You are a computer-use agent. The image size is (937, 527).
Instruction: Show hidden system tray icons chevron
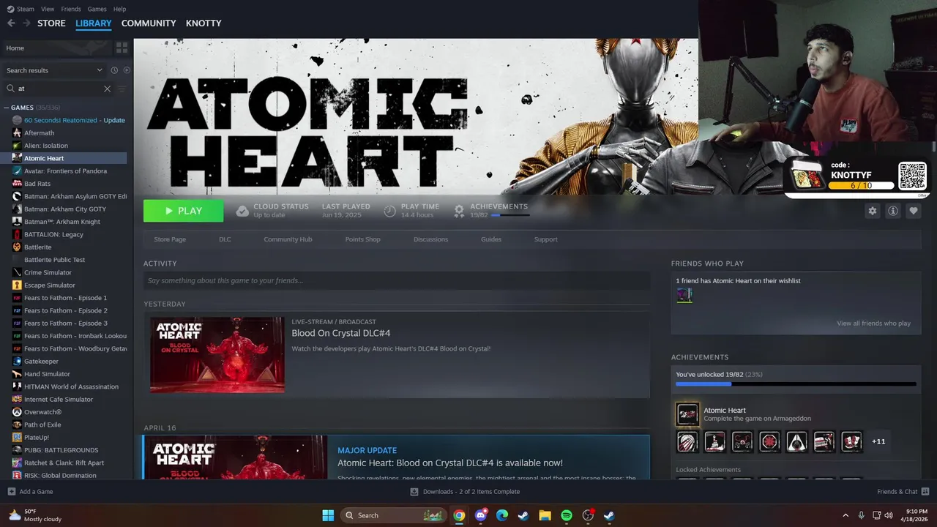tap(845, 515)
